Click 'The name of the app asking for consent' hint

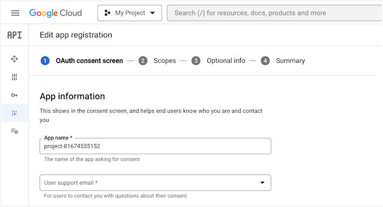point(92,159)
